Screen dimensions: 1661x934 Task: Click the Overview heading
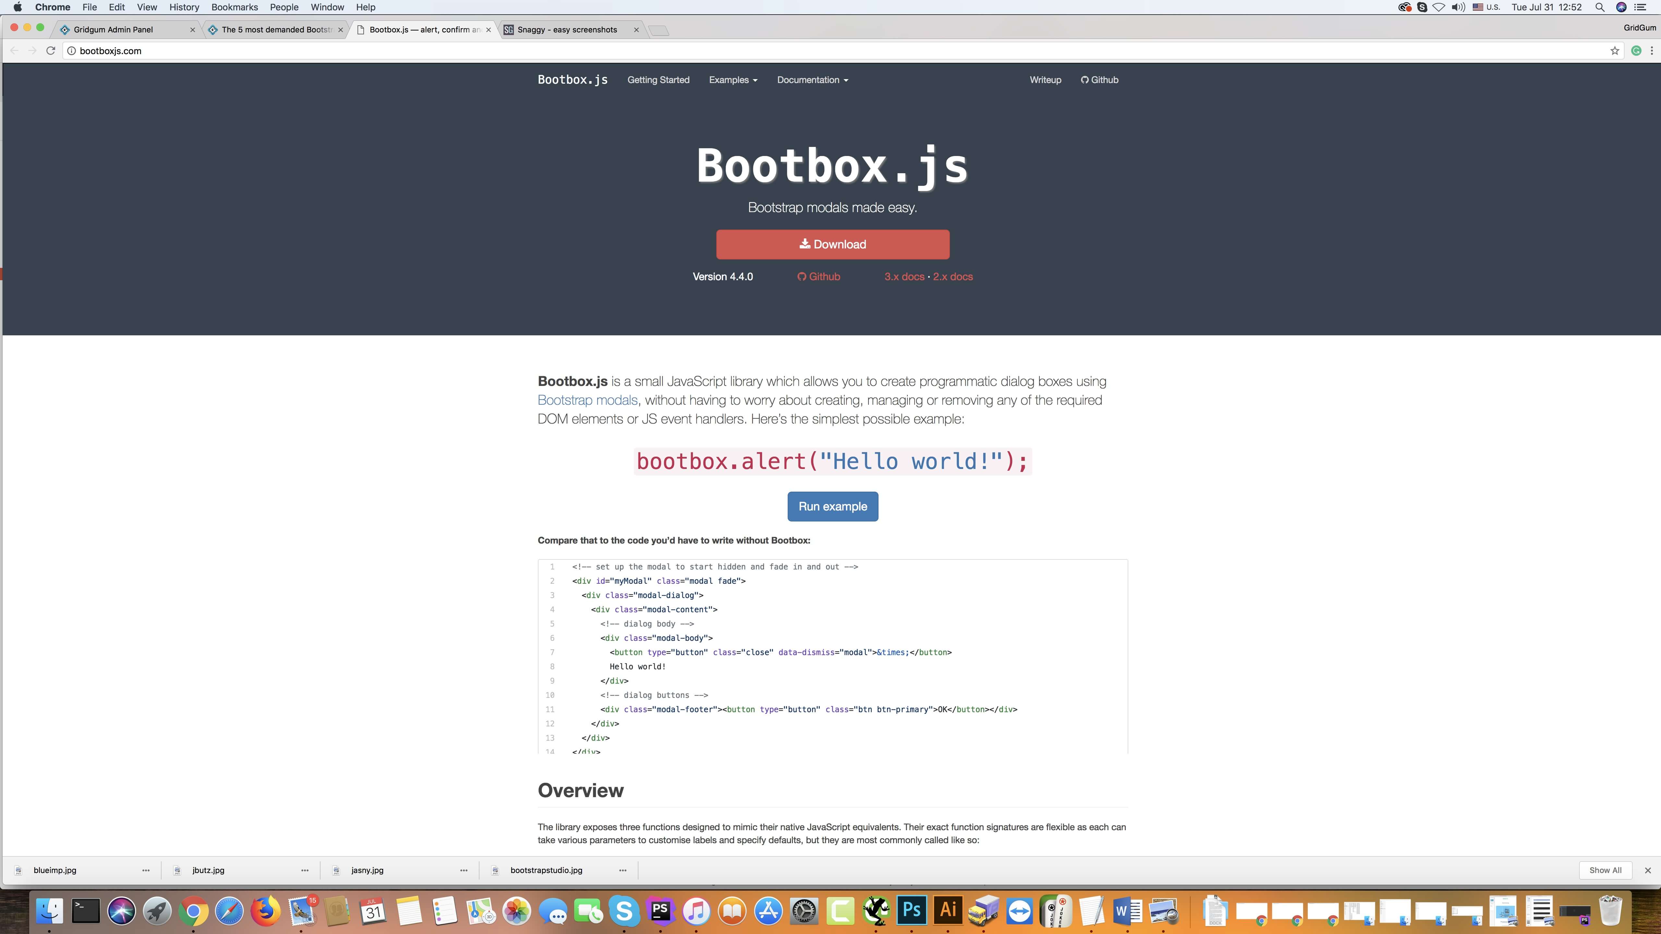click(x=580, y=791)
